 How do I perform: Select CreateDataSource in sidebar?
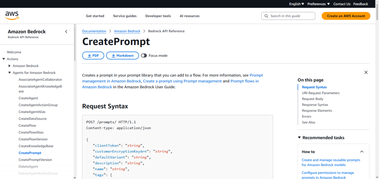tap(33, 118)
